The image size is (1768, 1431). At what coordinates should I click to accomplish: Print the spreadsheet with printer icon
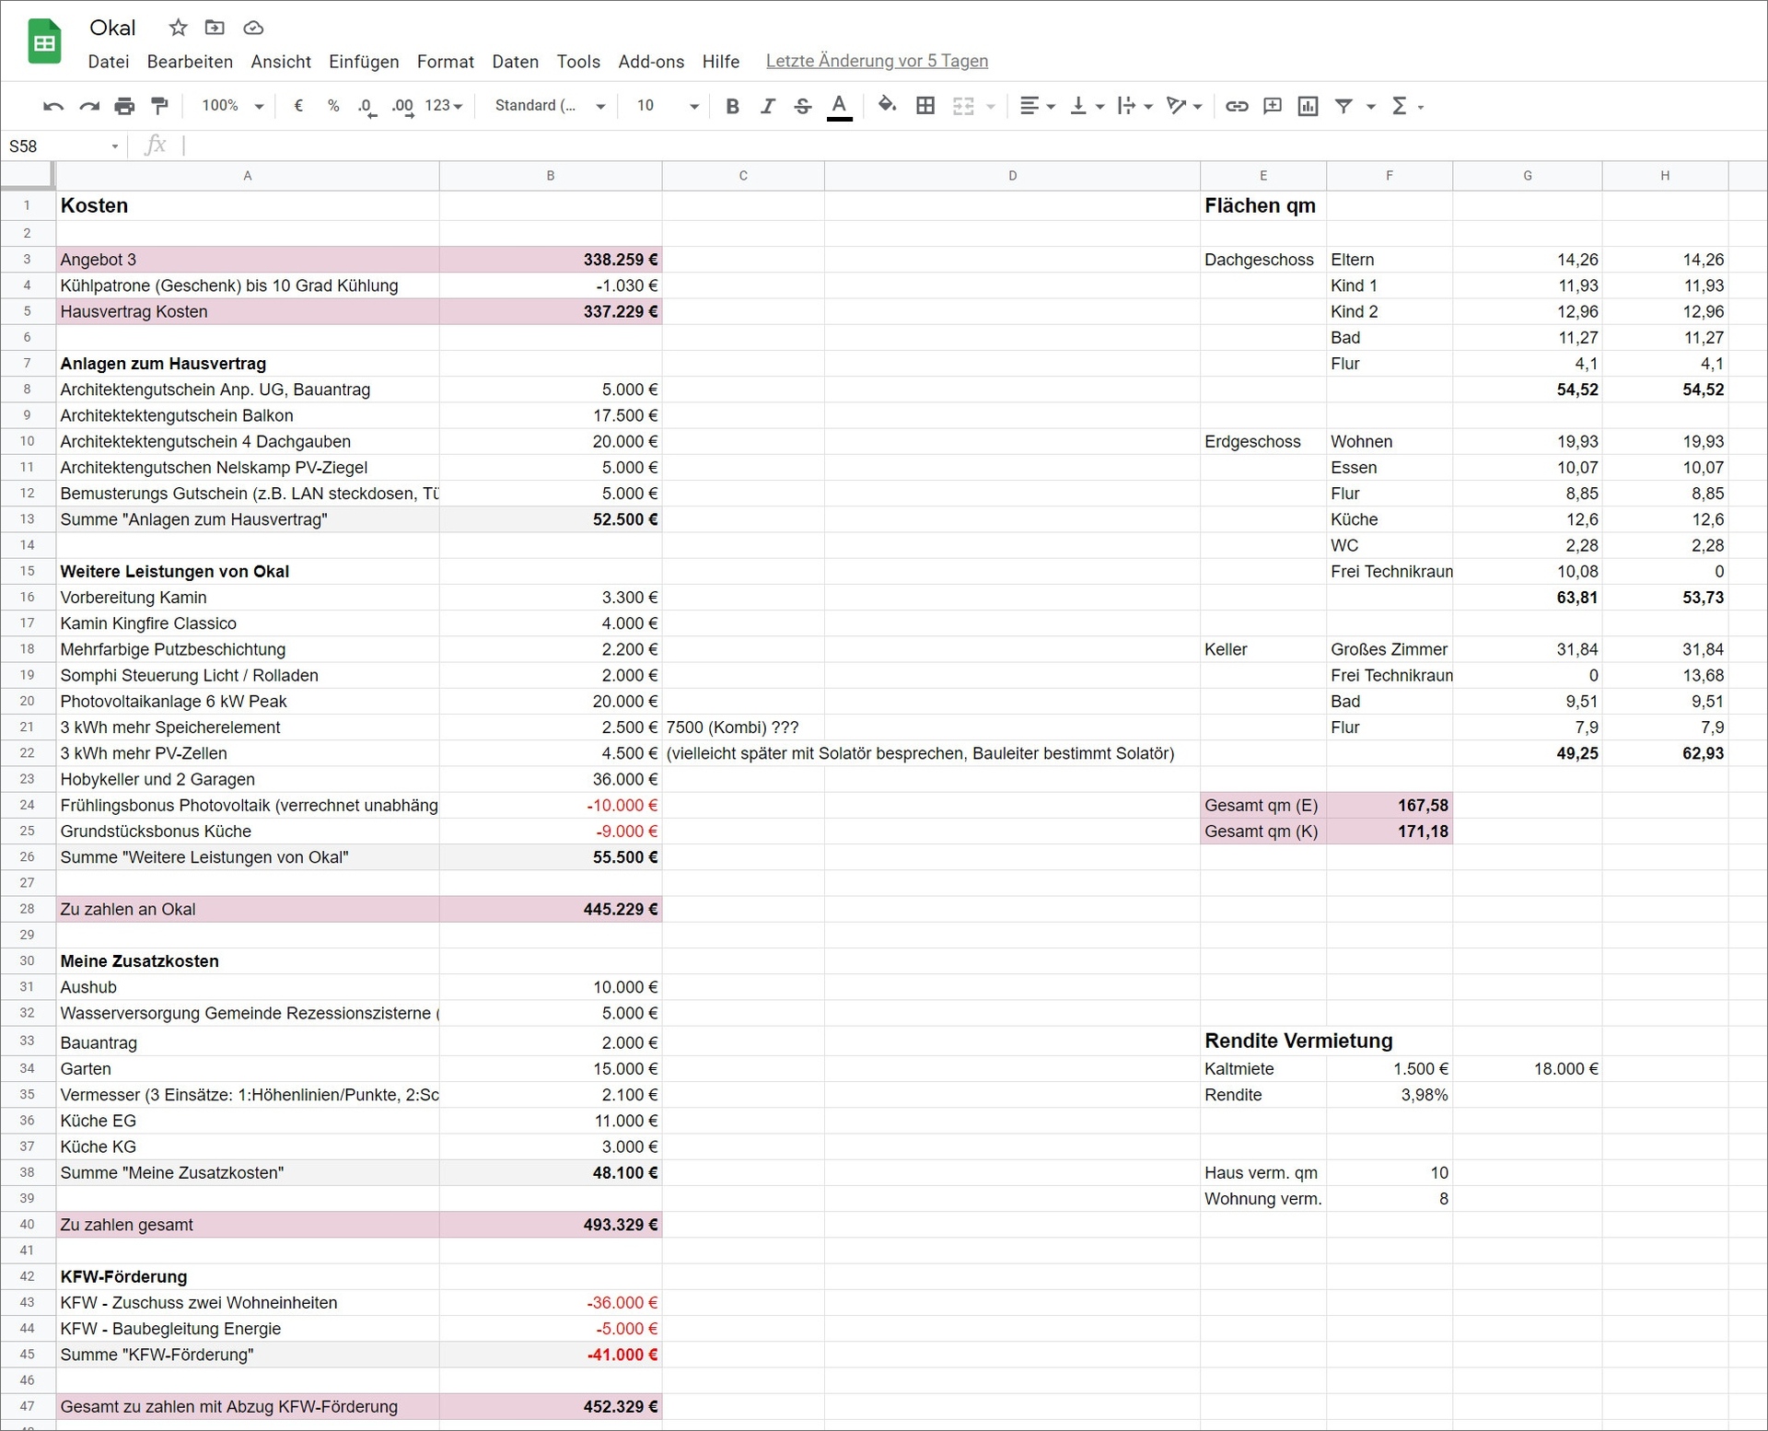click(x=124, y=106)
